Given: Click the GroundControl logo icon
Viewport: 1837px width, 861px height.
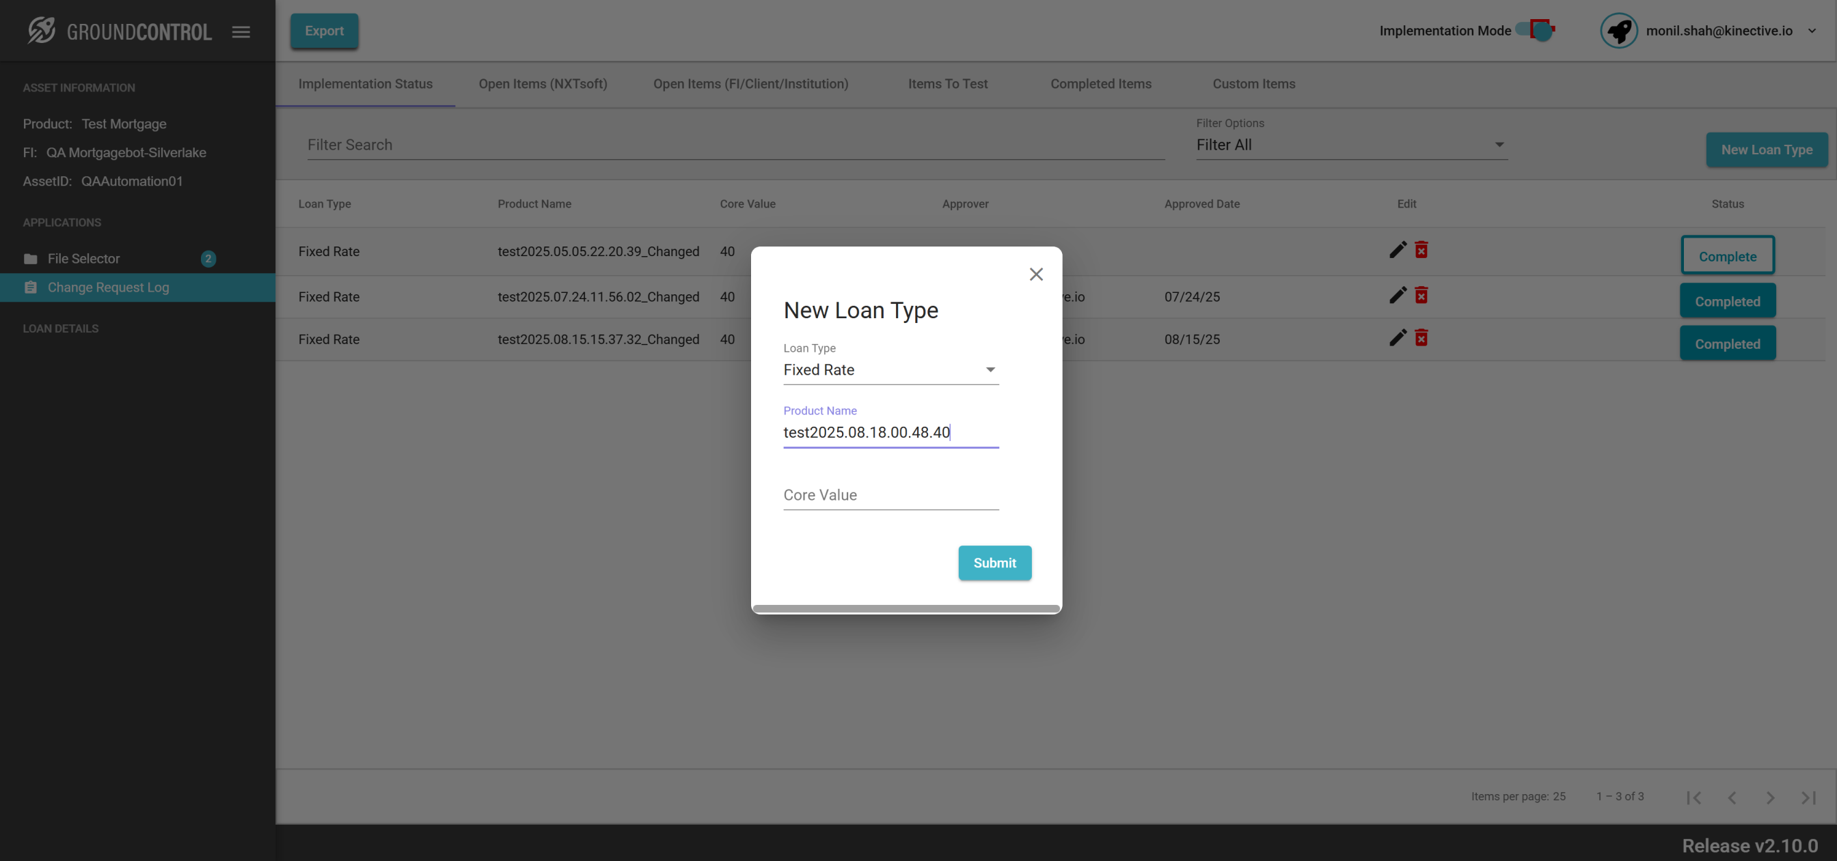Looking at the screenshot, I should click(42, 31).
